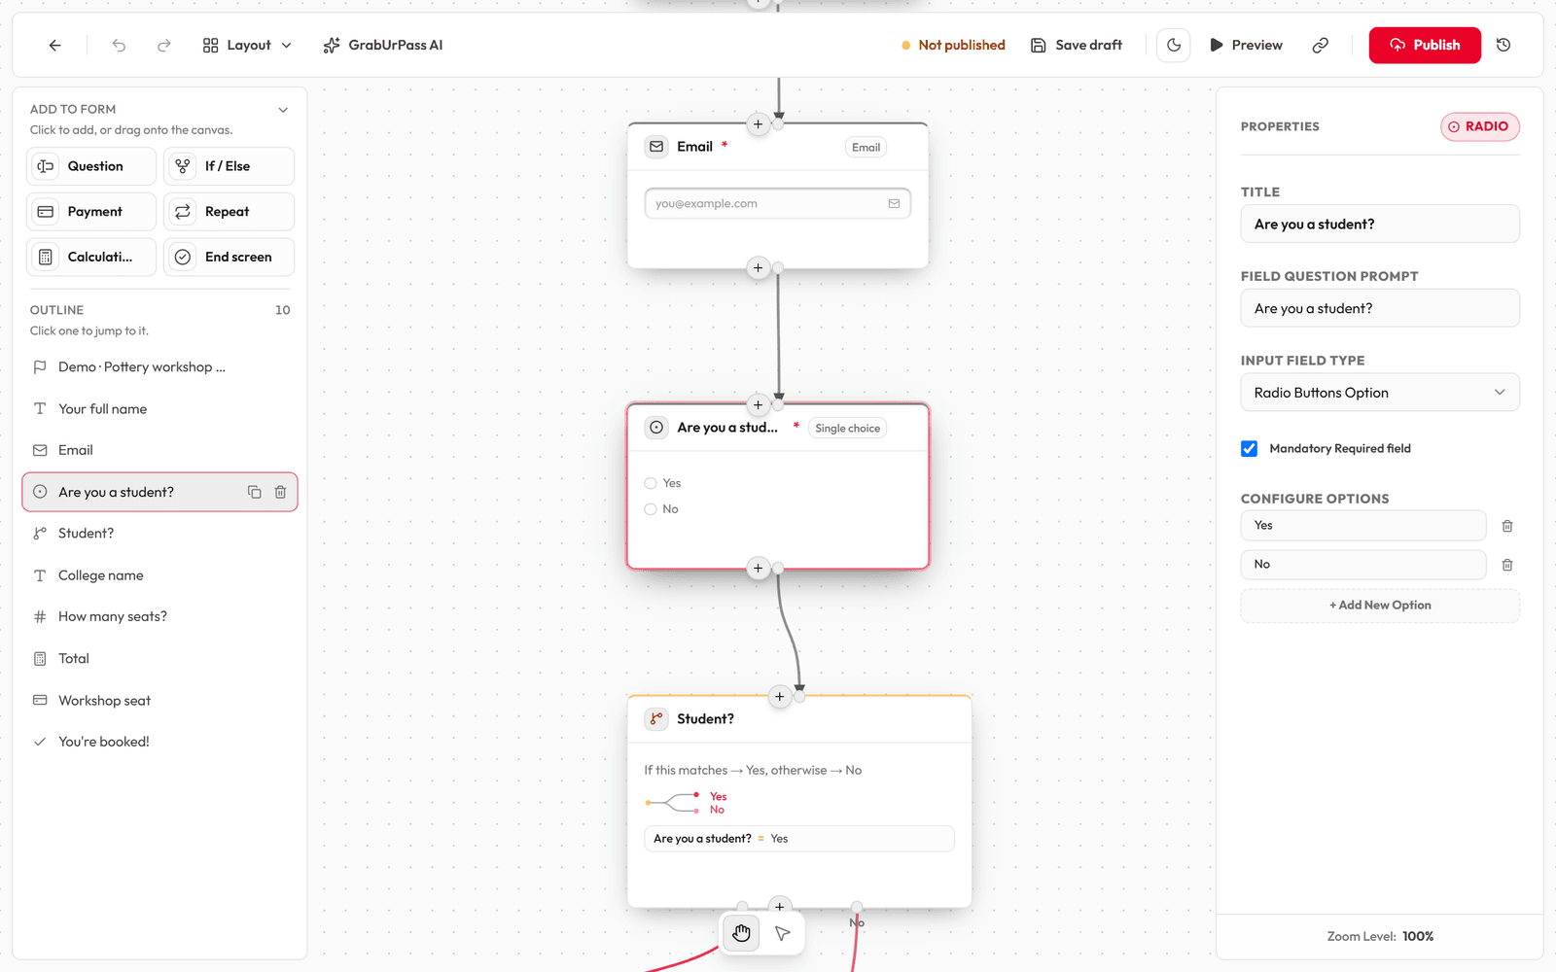The width and height of the screenshot is (1556, 972).
Task: Open the Layout dropdown
Action: [x=247, y=46]
